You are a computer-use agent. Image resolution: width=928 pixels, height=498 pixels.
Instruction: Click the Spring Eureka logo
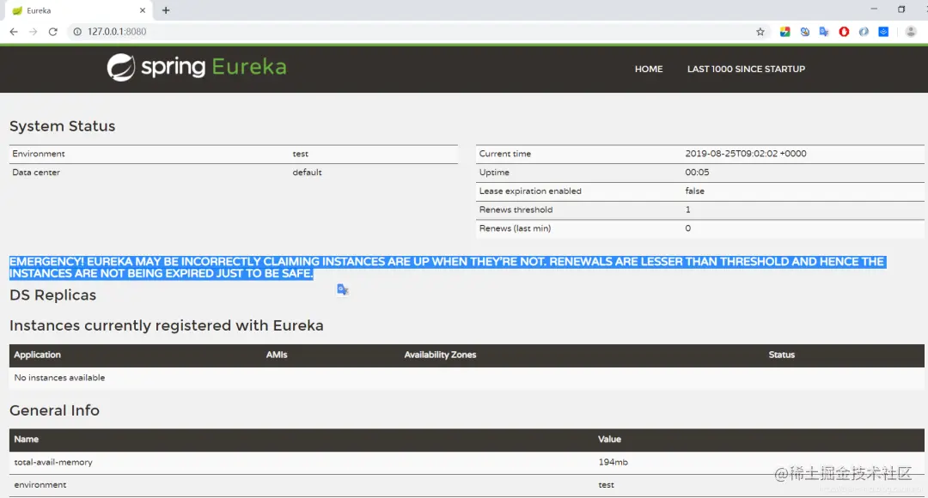[197, 68]
